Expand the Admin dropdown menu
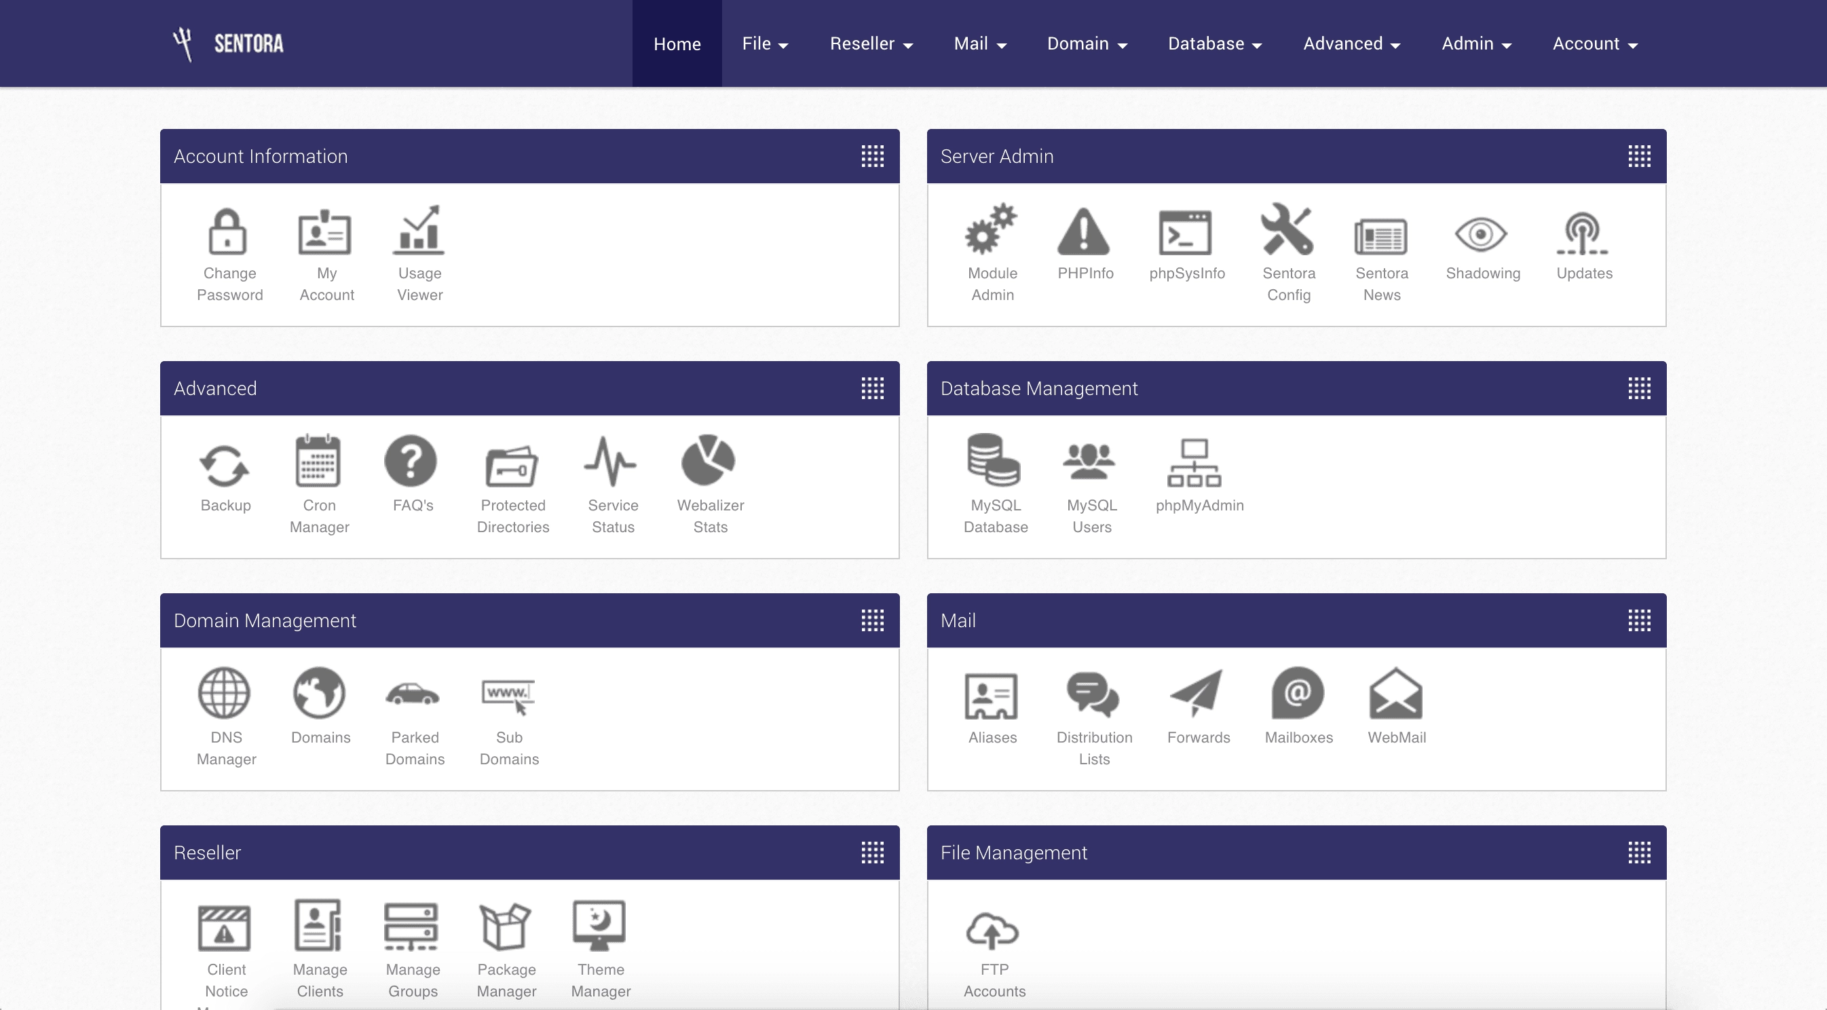 click(1477, 44)
